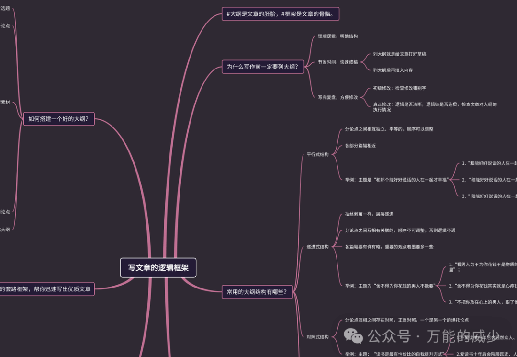Click the text starting 真正修改：逻辑是否清晰

pyautogui.click(x=435, y=107)
